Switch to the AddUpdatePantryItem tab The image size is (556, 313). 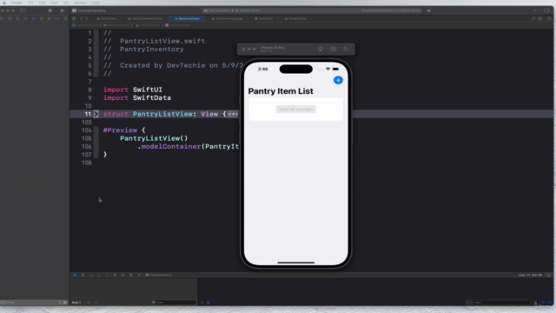pyautogui.click(x=145, y=18)
